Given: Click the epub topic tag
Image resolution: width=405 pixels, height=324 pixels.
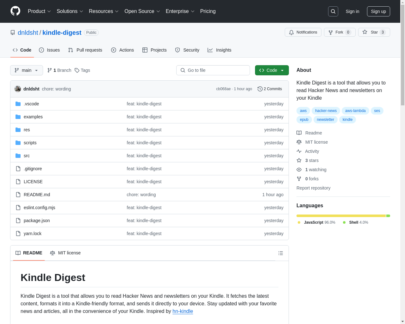Looking at the screenshot, I should pyautogui.click(x=304, y=120).
